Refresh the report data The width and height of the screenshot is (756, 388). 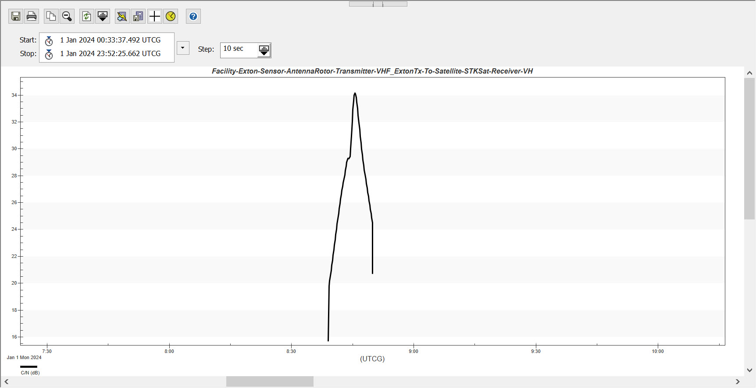[87, 17]
